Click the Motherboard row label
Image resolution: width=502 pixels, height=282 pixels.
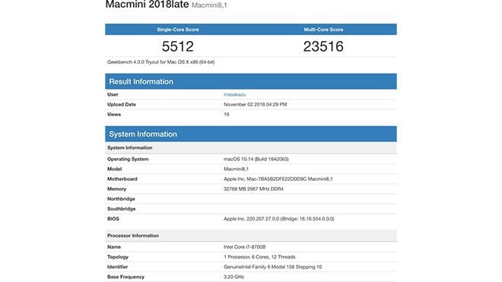pos(122,179)
